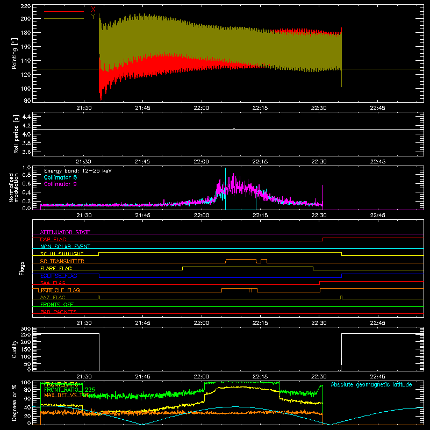Click the "Flags" vertical axis title
The image size is (430, 430).
pyautogui.click(x=22, y=268)
